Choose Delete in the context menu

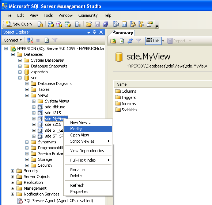tap(88, 176)
